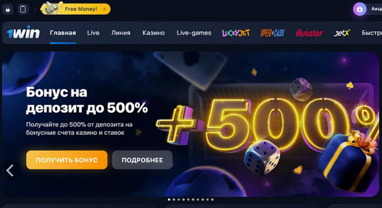Launch the Aviator game logo
Screen dimensions: 382x208
[x=309, y=33]
